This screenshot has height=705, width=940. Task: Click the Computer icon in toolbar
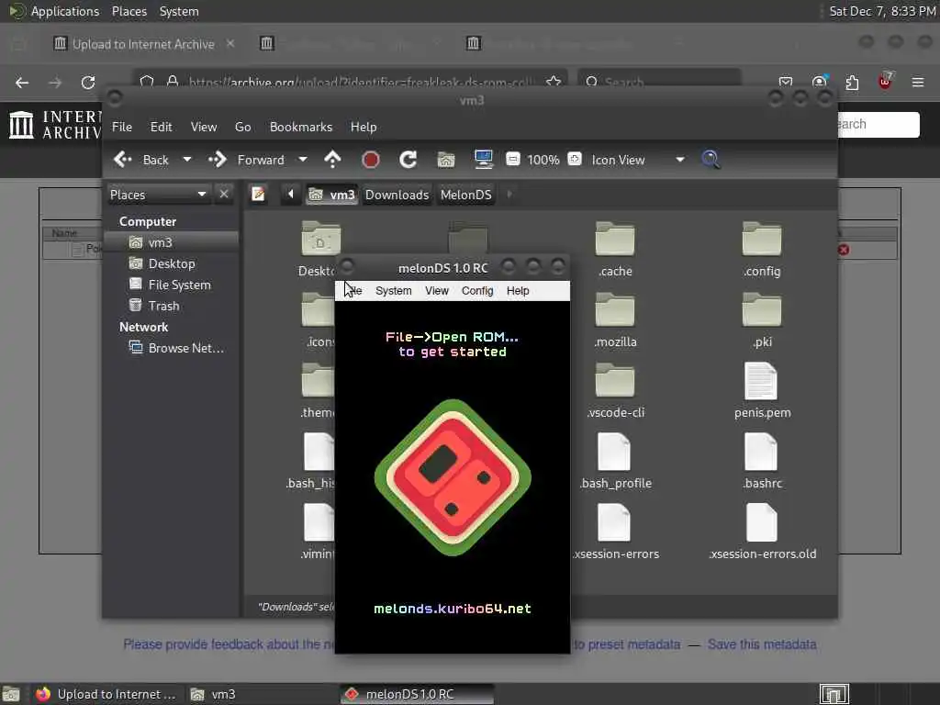tap(483, 160)
